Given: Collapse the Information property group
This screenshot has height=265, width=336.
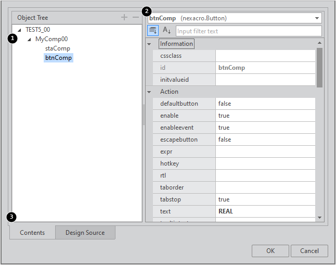Looking at the screenshot, I should click(149, 44).
